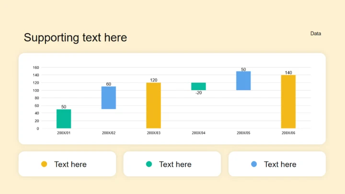Image resolution: width=345 pixels, height=194 pixels.
Task: Click the "Text here" label beside yellow dot
Action: 70,164
